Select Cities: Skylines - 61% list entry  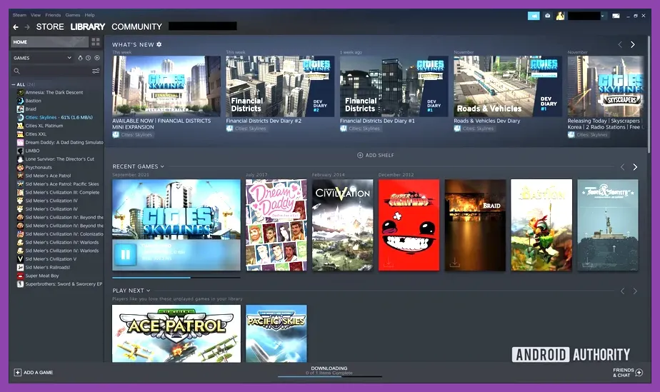tap(59, 117)
